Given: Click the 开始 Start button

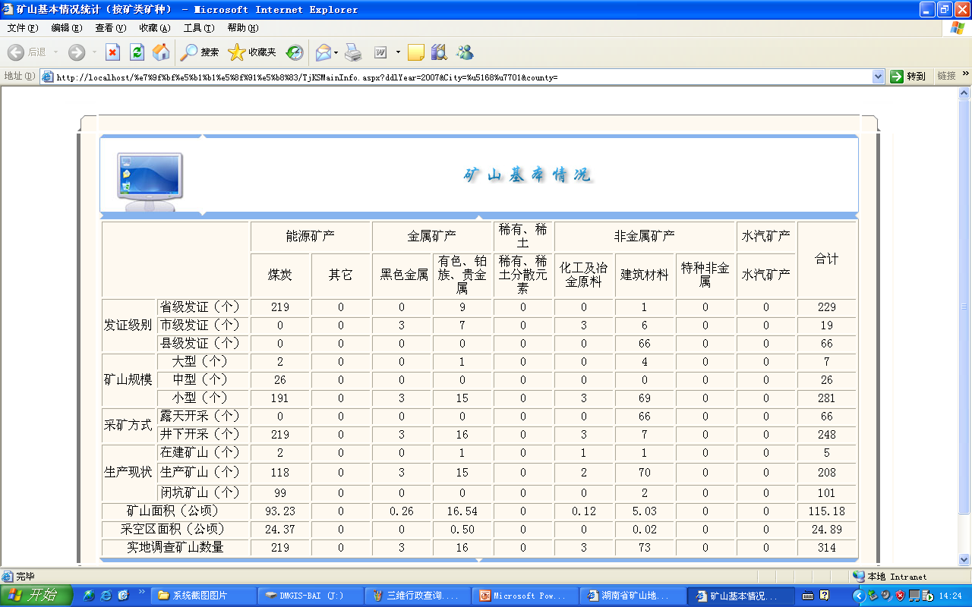Looking at the screenshot, I should 37,596.
